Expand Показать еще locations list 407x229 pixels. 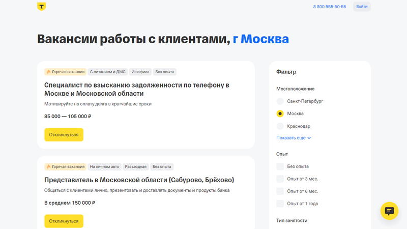pos(294,138)
